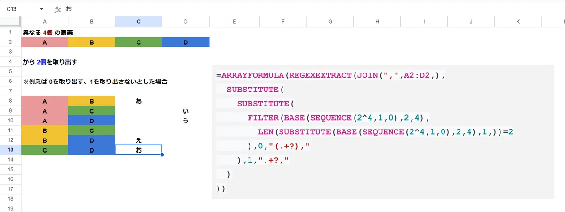Image resolution: width=565 pixels, height=212 pixels.
Task: Select column J header
Action: [471, 22]
